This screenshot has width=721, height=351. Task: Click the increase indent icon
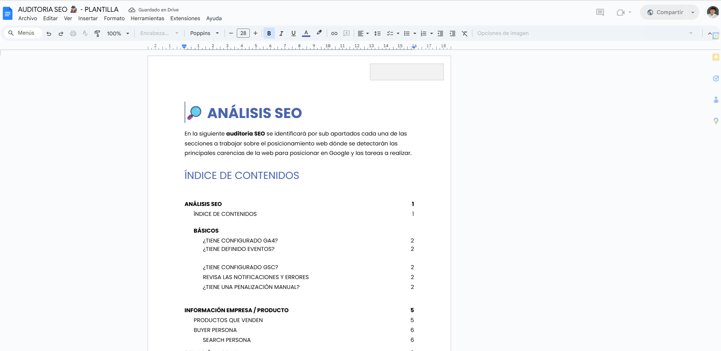[452, 34]
